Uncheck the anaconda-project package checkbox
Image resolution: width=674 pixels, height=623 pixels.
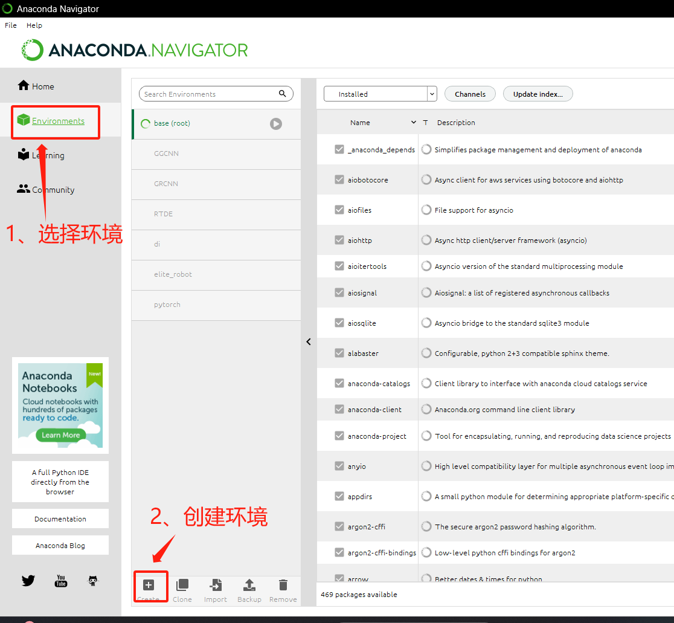click(339, 436)
